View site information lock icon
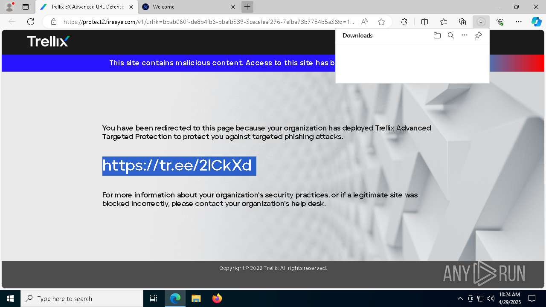The image size is (546, 307). tap(54, 22)
